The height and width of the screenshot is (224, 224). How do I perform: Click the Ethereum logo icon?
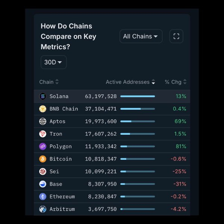pos(43,196)
